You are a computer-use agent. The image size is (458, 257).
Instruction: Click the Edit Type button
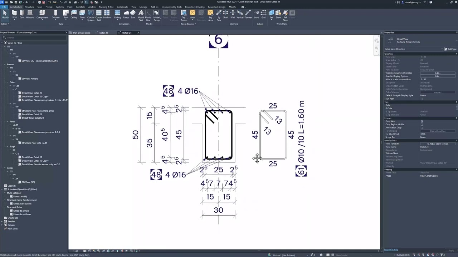point(450,49)
